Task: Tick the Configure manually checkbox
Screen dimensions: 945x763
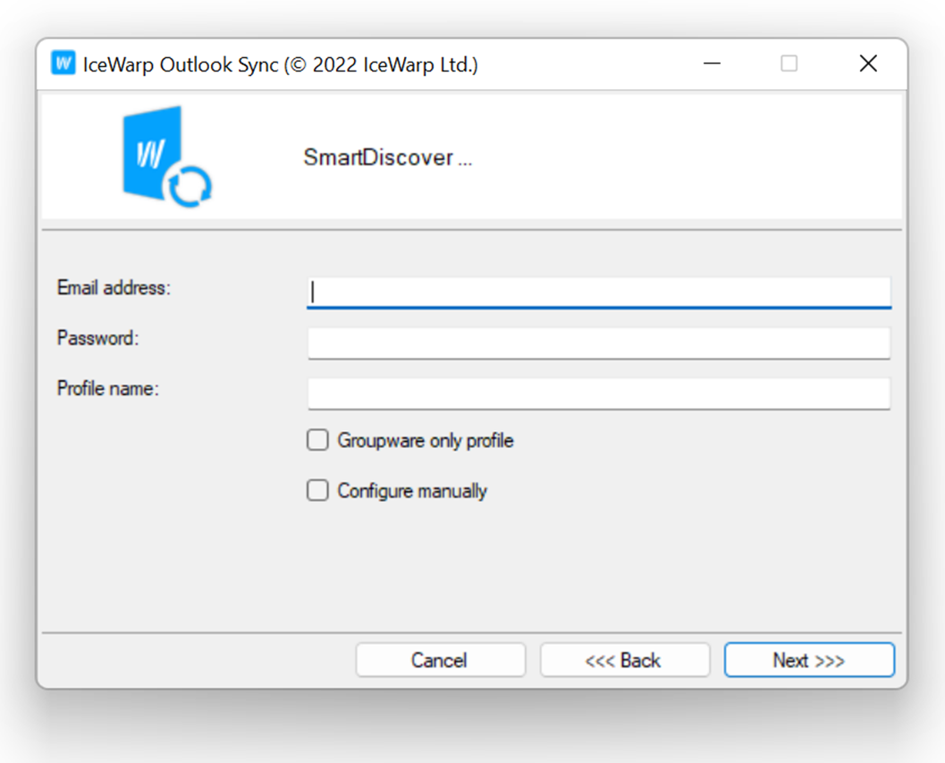Action: 317,490
